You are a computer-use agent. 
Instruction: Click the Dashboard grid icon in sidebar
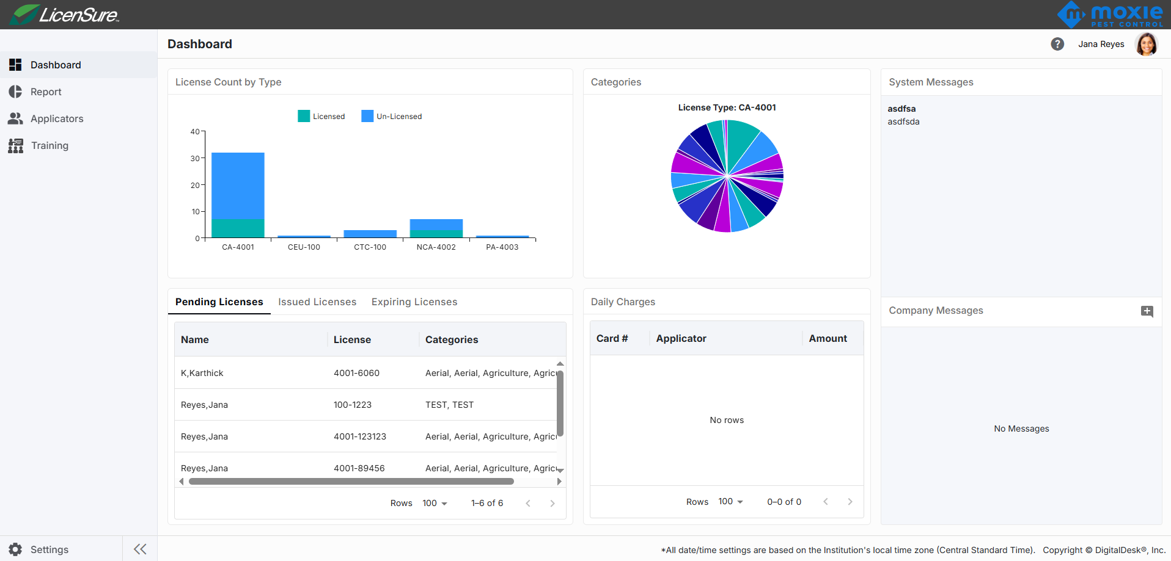click(15, 65)
